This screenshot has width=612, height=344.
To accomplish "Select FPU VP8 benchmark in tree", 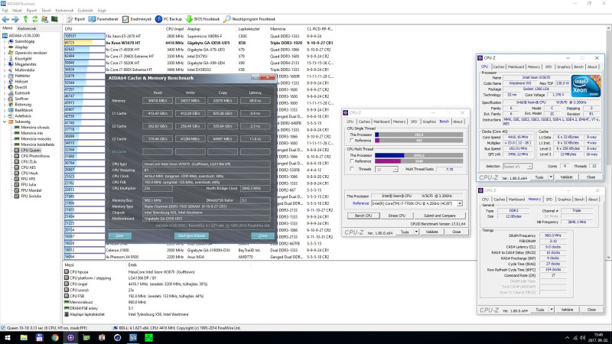I will (25, 179).
